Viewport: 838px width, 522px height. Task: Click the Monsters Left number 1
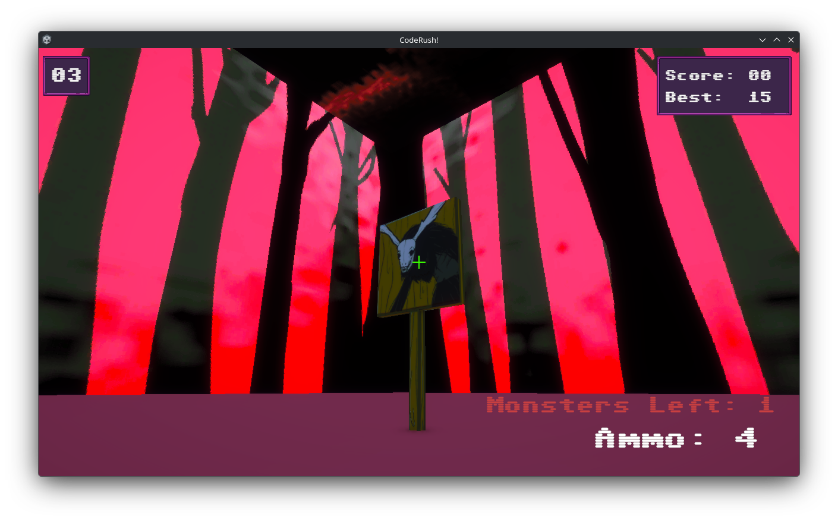766,405
